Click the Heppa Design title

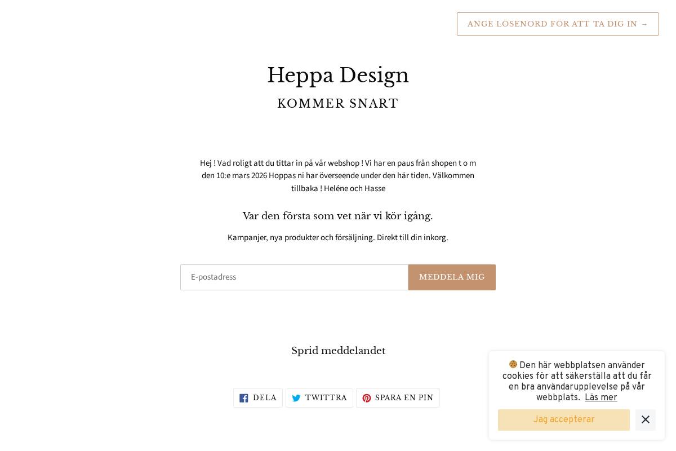coord(337,75)
